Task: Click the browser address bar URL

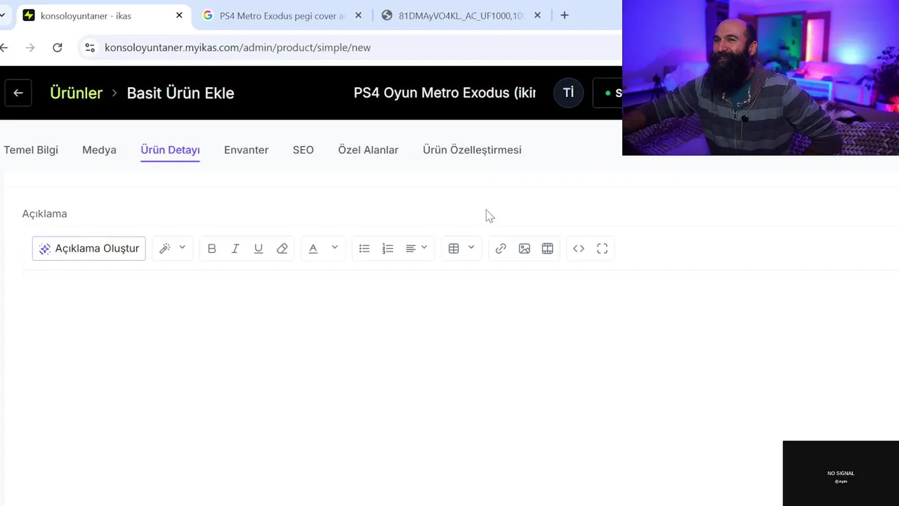Action: (x=237, y=47)
